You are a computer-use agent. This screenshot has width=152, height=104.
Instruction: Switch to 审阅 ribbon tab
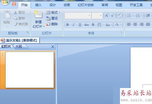pos(105,5)
